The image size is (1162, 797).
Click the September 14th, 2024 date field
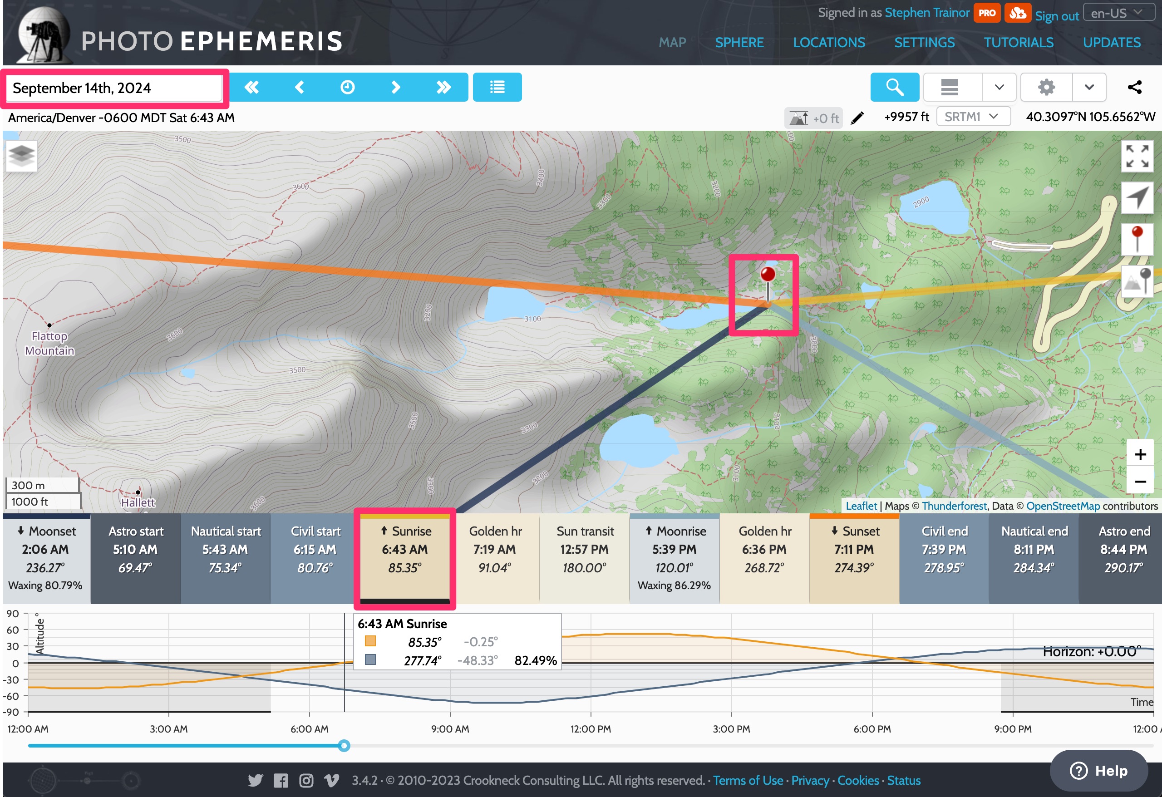(x=114, y=88)
